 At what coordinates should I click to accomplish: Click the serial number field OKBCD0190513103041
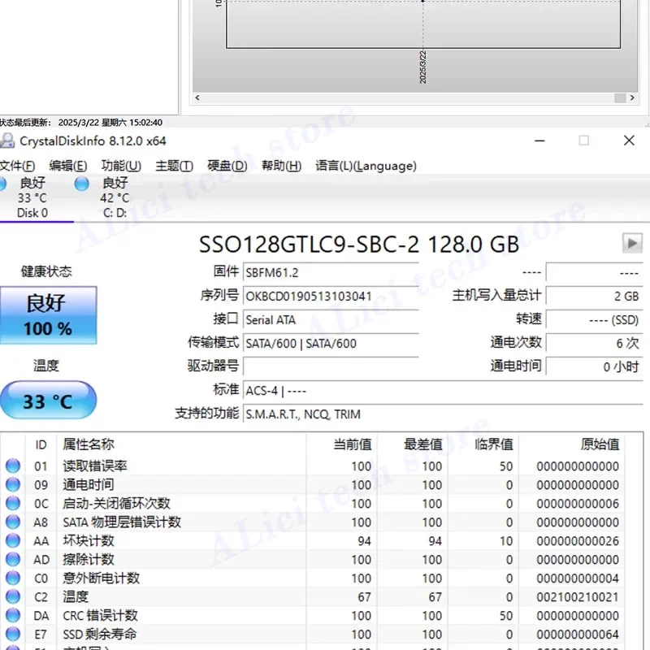[331, 297]
